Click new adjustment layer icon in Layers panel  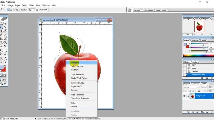pyautogui.click(x=202, y=112)
